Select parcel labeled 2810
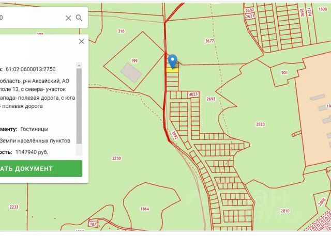The height and width of the screenshot is (236, 331). pyautogui.click(x=285, y=211)
